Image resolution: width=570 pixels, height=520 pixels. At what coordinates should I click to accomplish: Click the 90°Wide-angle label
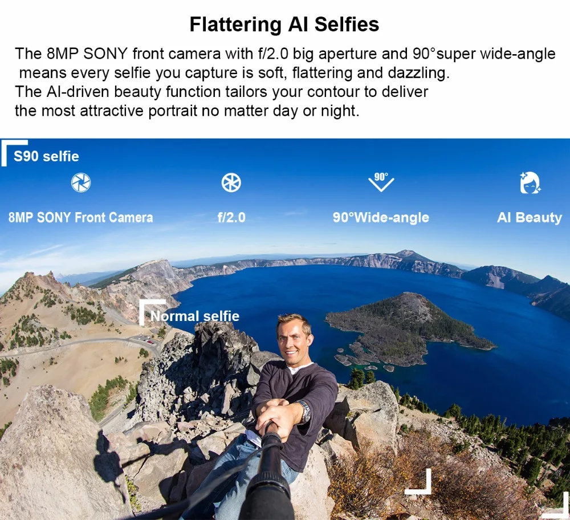point(381,217)
